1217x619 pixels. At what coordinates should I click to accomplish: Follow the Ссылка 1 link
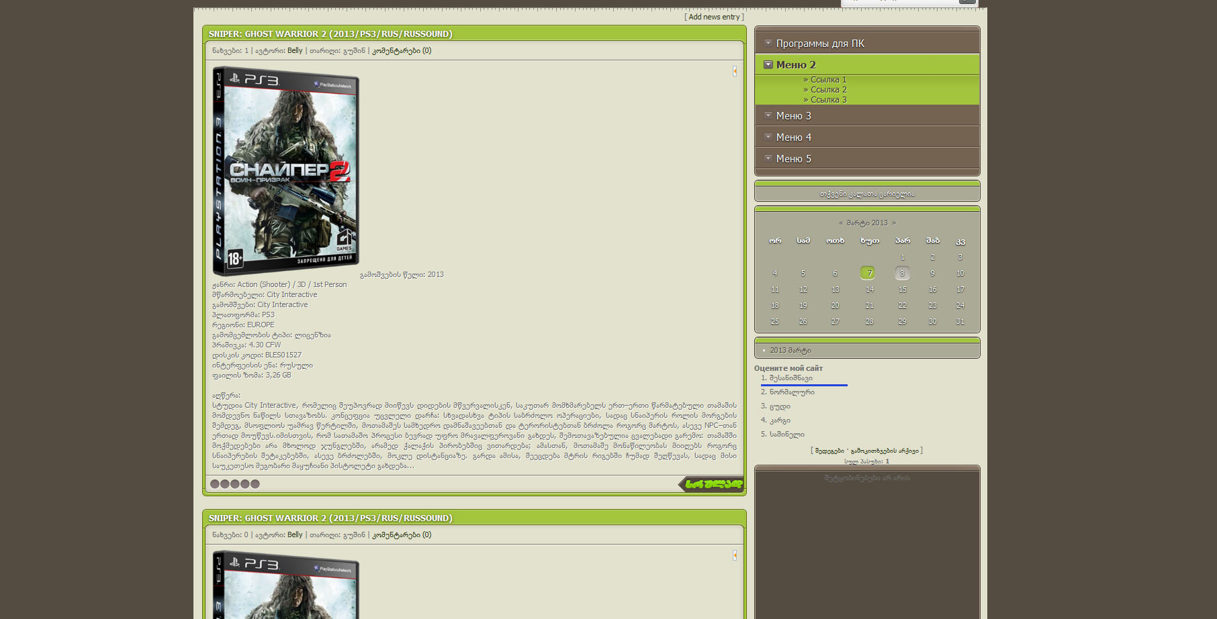pyautogui.click(x=828, y=80)
